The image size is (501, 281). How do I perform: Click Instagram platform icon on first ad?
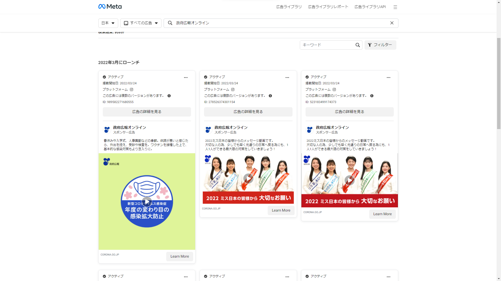point(132,90)
